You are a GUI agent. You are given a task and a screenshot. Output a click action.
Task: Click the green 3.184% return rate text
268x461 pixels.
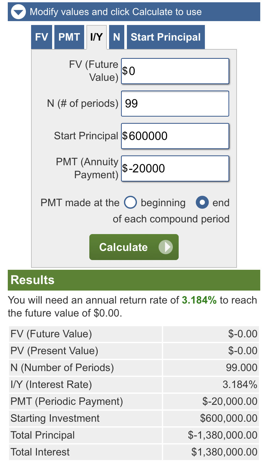point(199,300)
